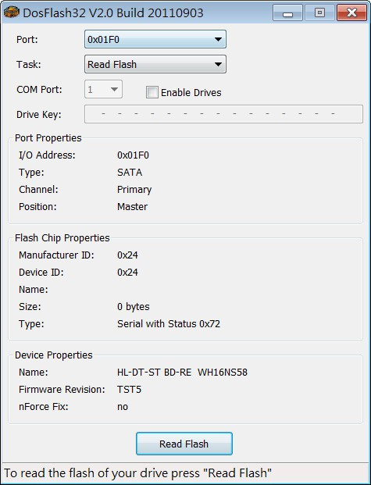The width and height of the screenshot is (371, 485).
Task: Click the COM Port dropdown arrow
Action: pyautogui.click(x=114, y=90)
